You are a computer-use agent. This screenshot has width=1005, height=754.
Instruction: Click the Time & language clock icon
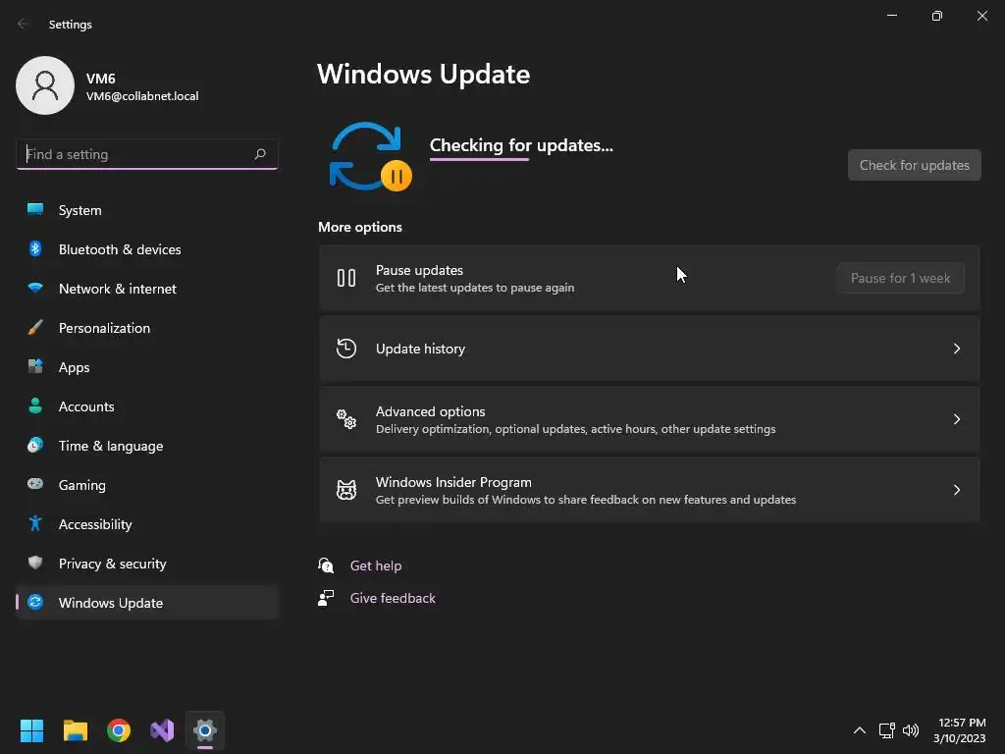pyautogui.click(x=35, y=445)
